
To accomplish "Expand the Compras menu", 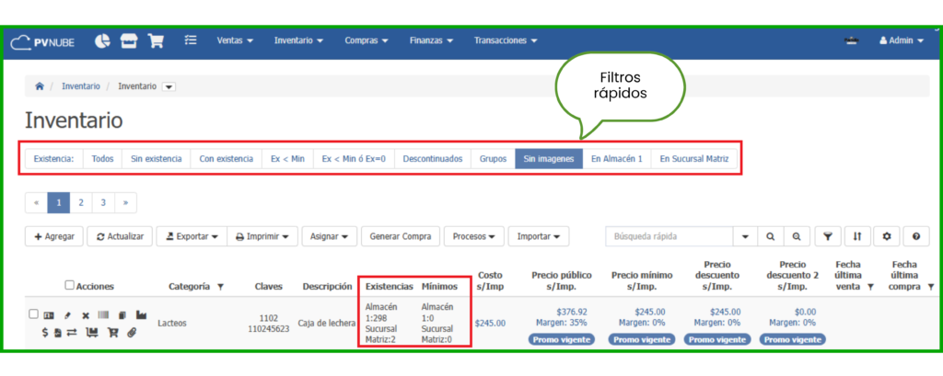I will point(367,40).
